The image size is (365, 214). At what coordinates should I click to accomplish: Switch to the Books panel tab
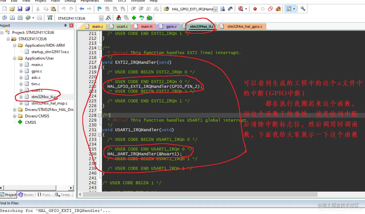tap(26, 195)
